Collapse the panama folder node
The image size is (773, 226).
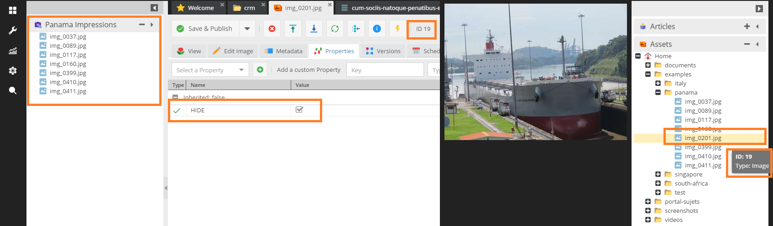click(x=658, y=92)
